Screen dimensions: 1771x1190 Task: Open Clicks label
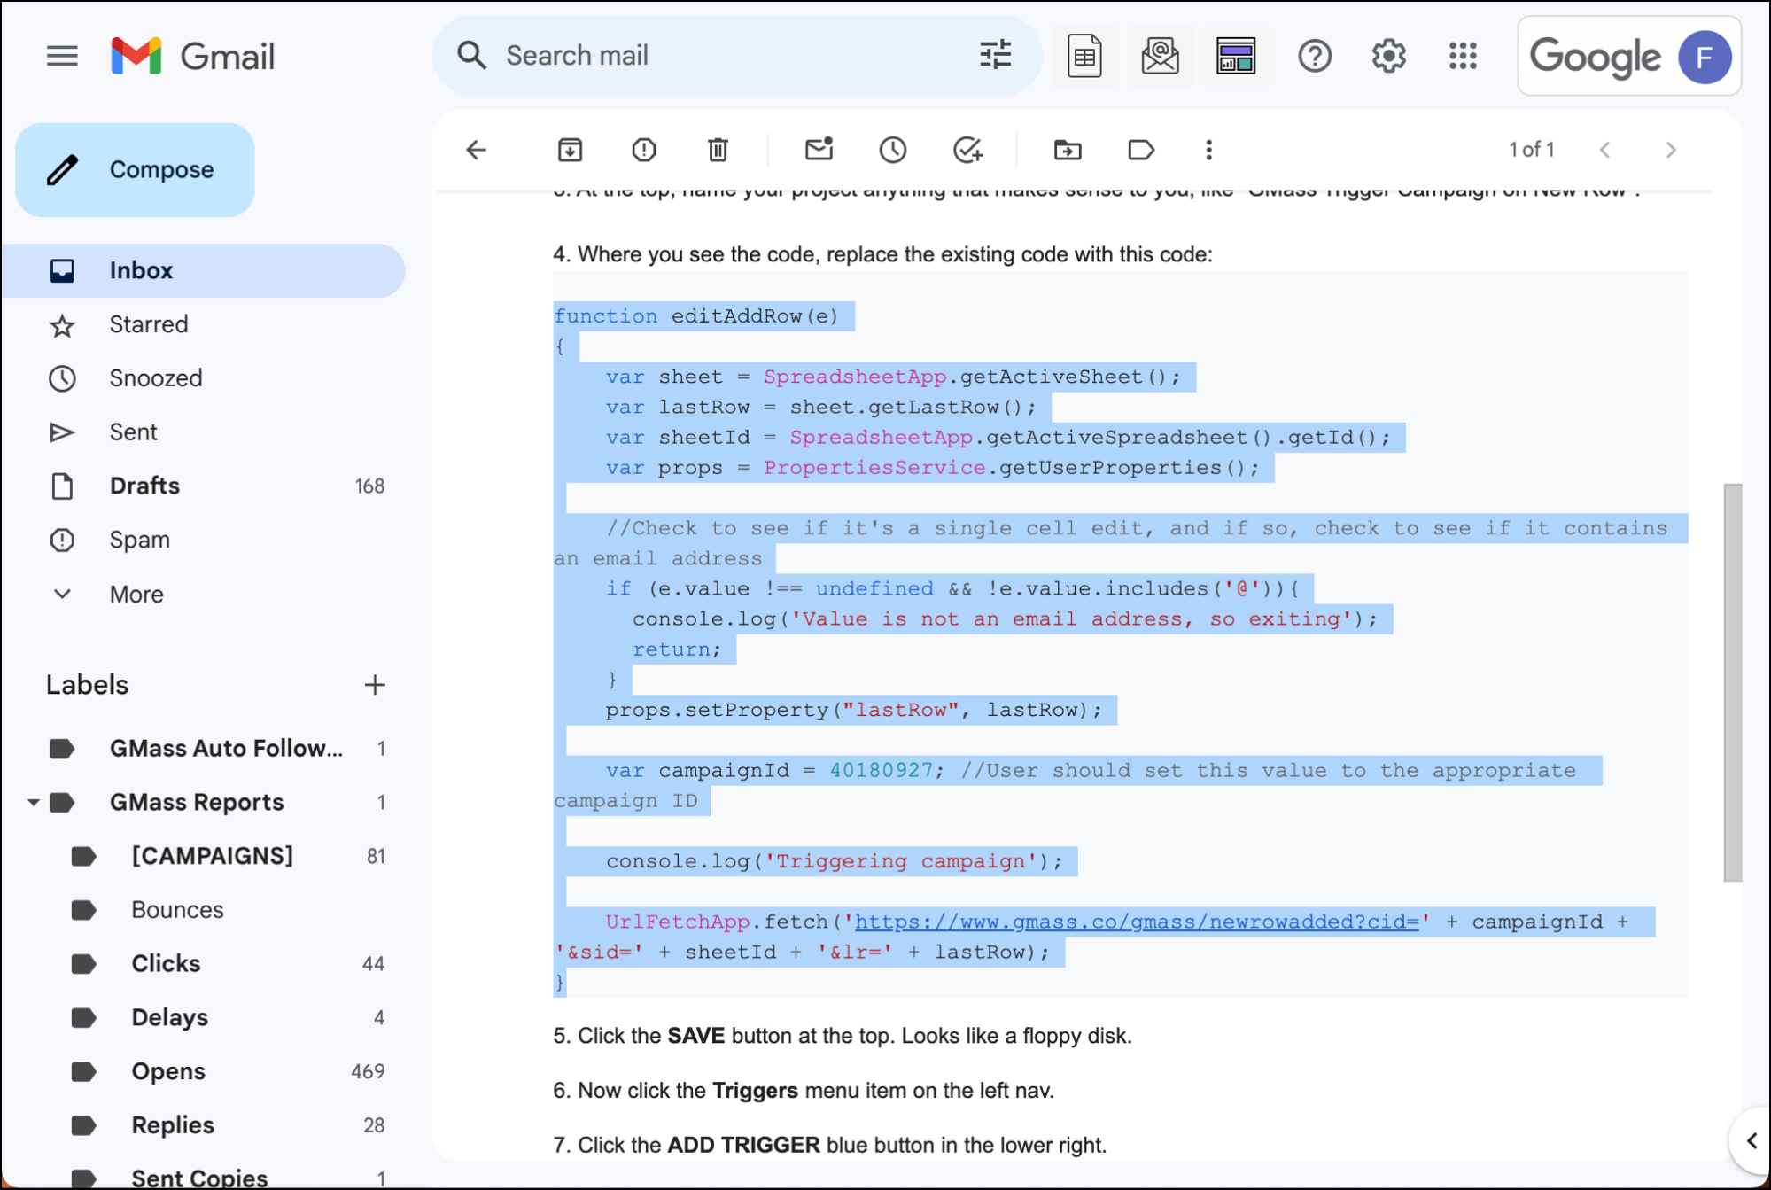tap(203, 964)
